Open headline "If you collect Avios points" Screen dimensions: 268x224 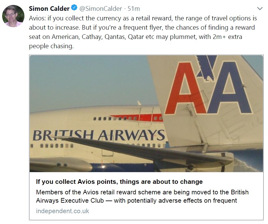coord(119,182)
